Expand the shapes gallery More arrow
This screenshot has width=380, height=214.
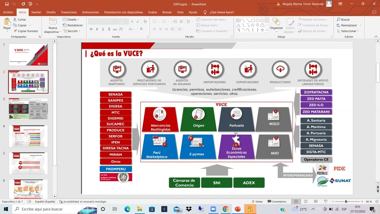(x=267, y=30)
